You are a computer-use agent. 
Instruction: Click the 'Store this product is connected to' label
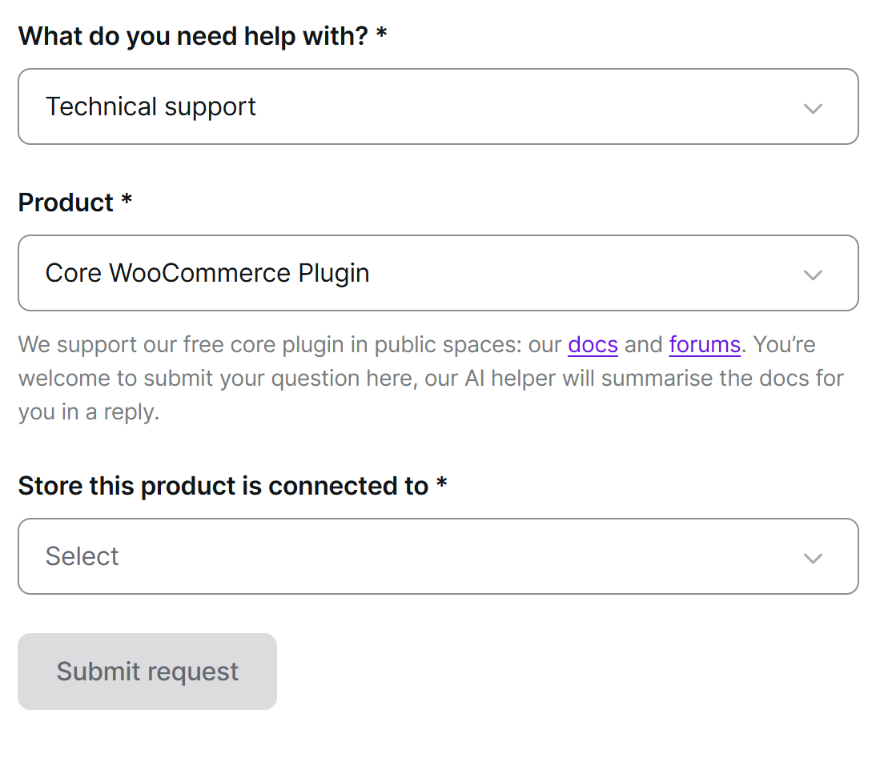pyautogui.click(x=223, y=486)
